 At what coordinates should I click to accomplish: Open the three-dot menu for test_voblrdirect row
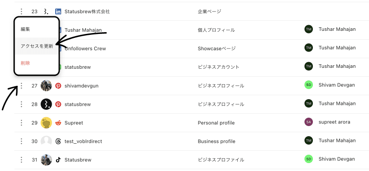coord(21,141)
